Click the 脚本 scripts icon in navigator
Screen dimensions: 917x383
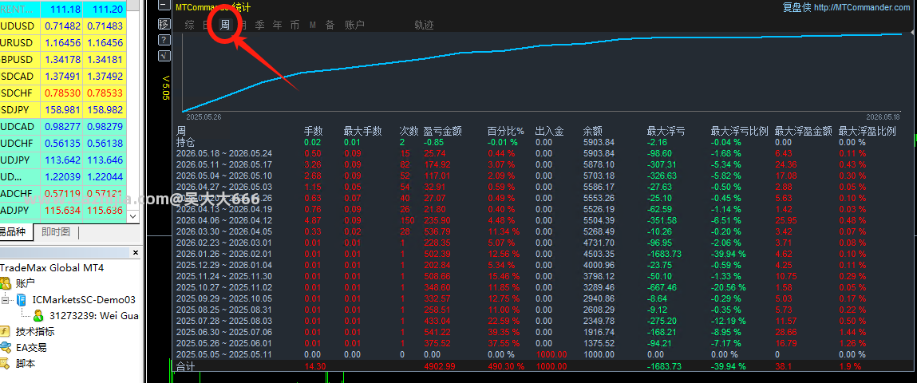pyautogui.click(x=6, y=363)
